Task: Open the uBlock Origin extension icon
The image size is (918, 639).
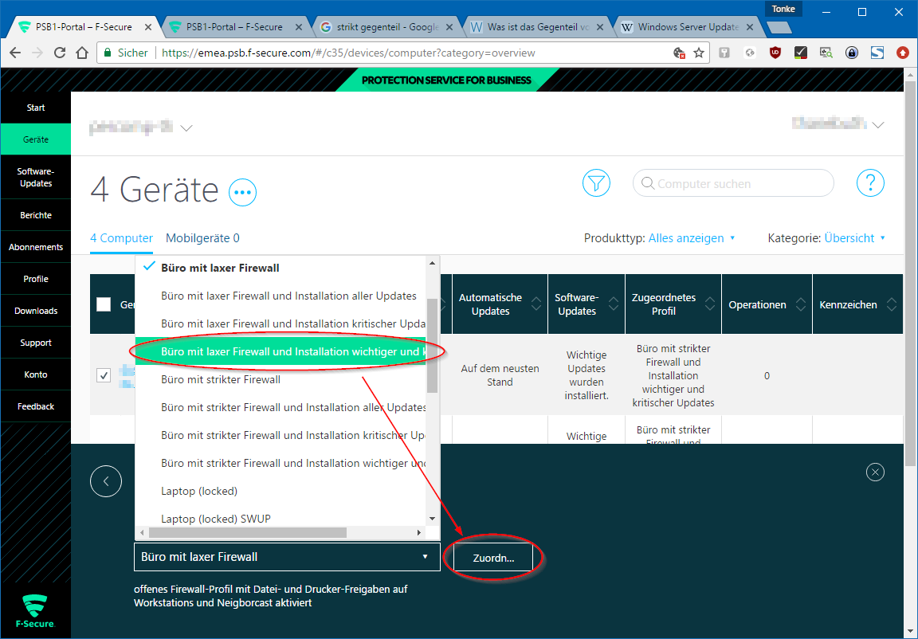Action: (775, 53)
